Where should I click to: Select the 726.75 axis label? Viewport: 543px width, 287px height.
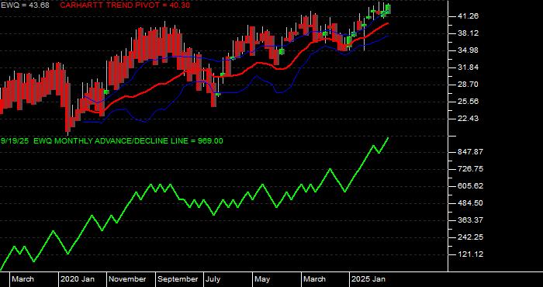point(470,169)
